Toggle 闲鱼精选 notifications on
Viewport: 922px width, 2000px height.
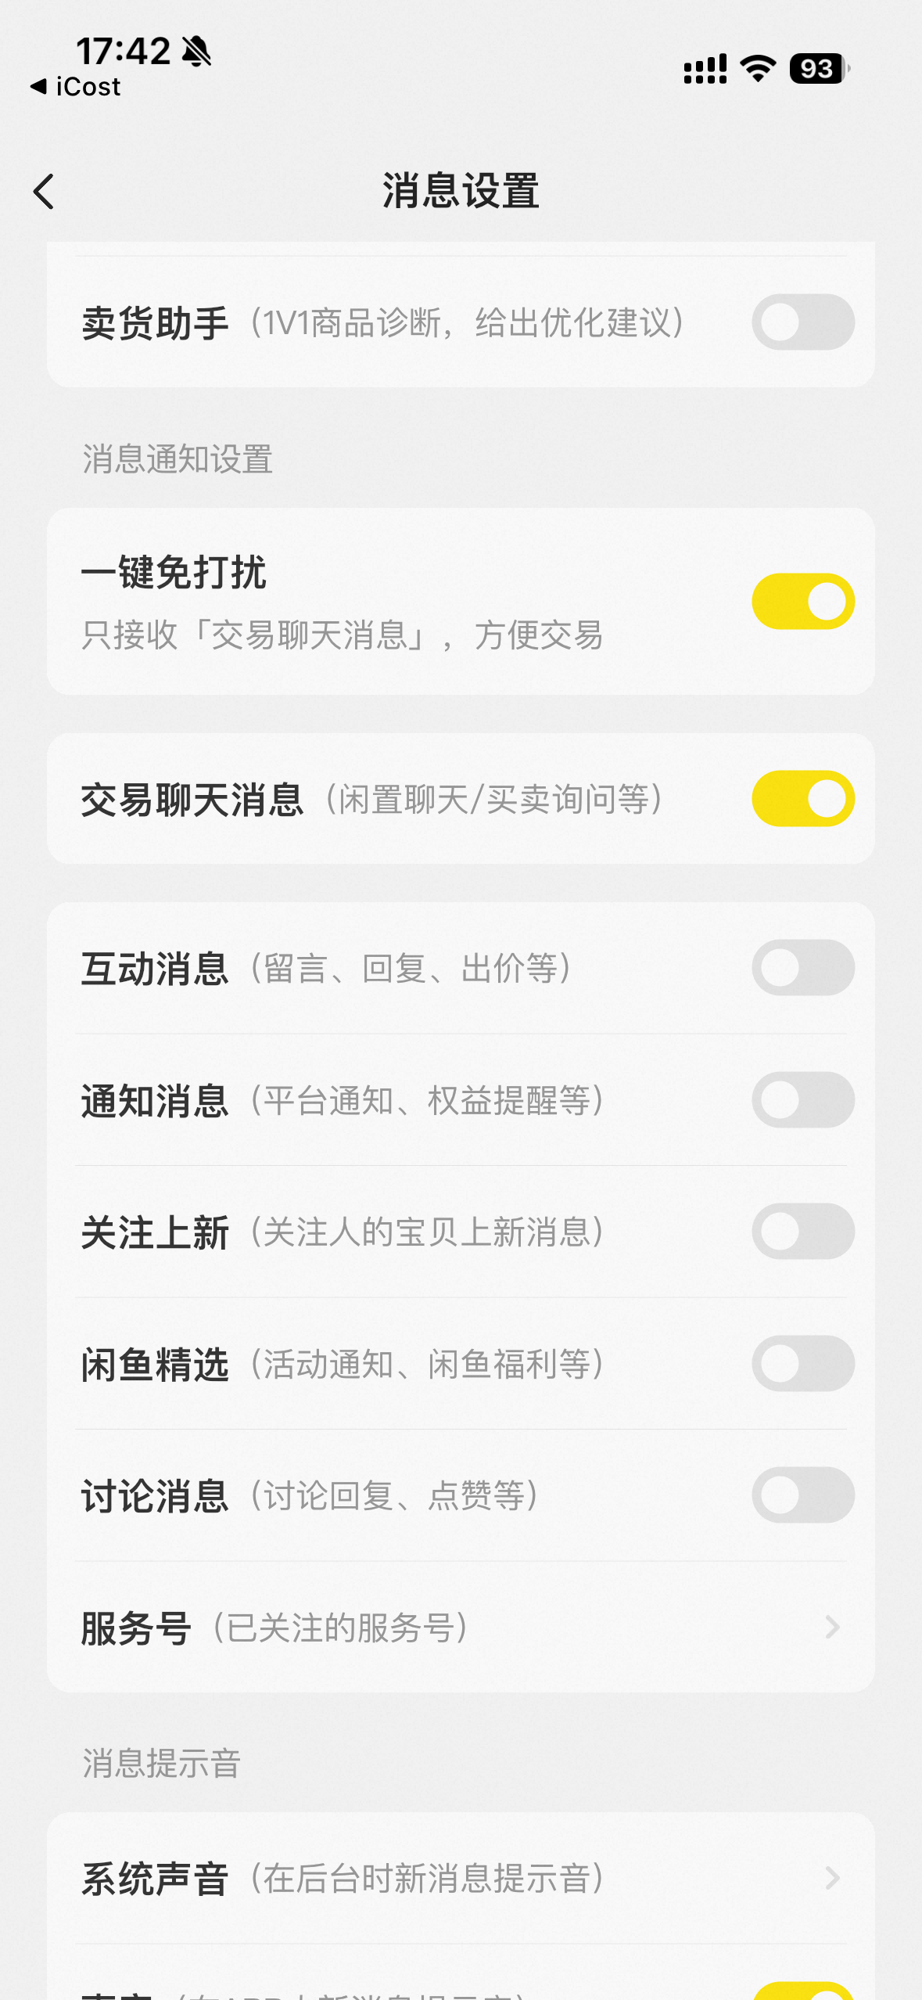pyautogui.click(x=802, y=1364)
